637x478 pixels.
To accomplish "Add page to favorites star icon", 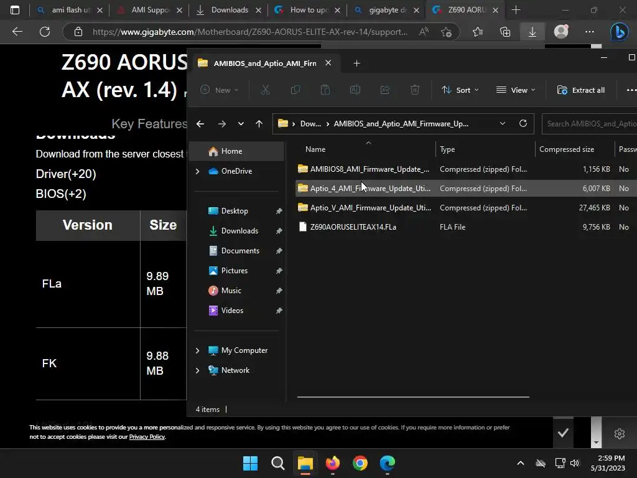I will 447,32.
